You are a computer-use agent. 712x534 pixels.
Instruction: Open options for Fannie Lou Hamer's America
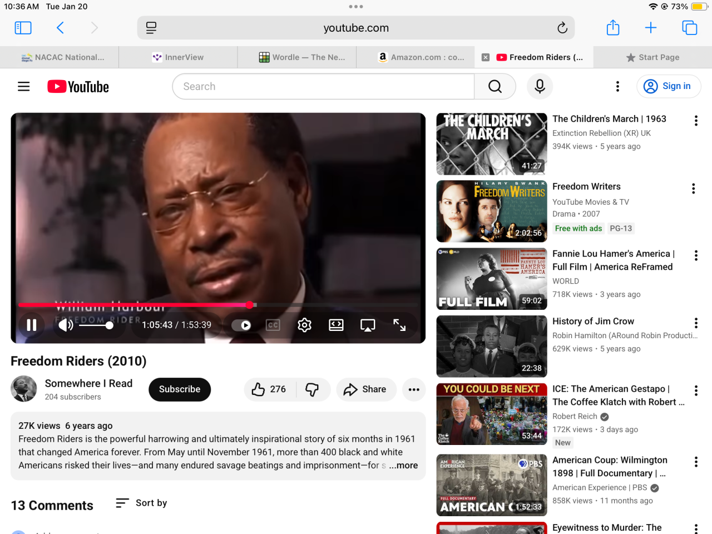696,255
